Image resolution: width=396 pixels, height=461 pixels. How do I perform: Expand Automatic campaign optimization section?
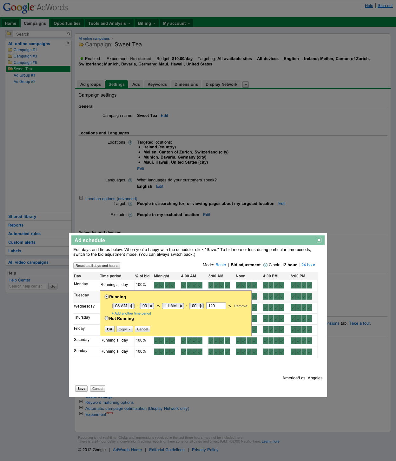pyautogui.click(x=81, y=408)
